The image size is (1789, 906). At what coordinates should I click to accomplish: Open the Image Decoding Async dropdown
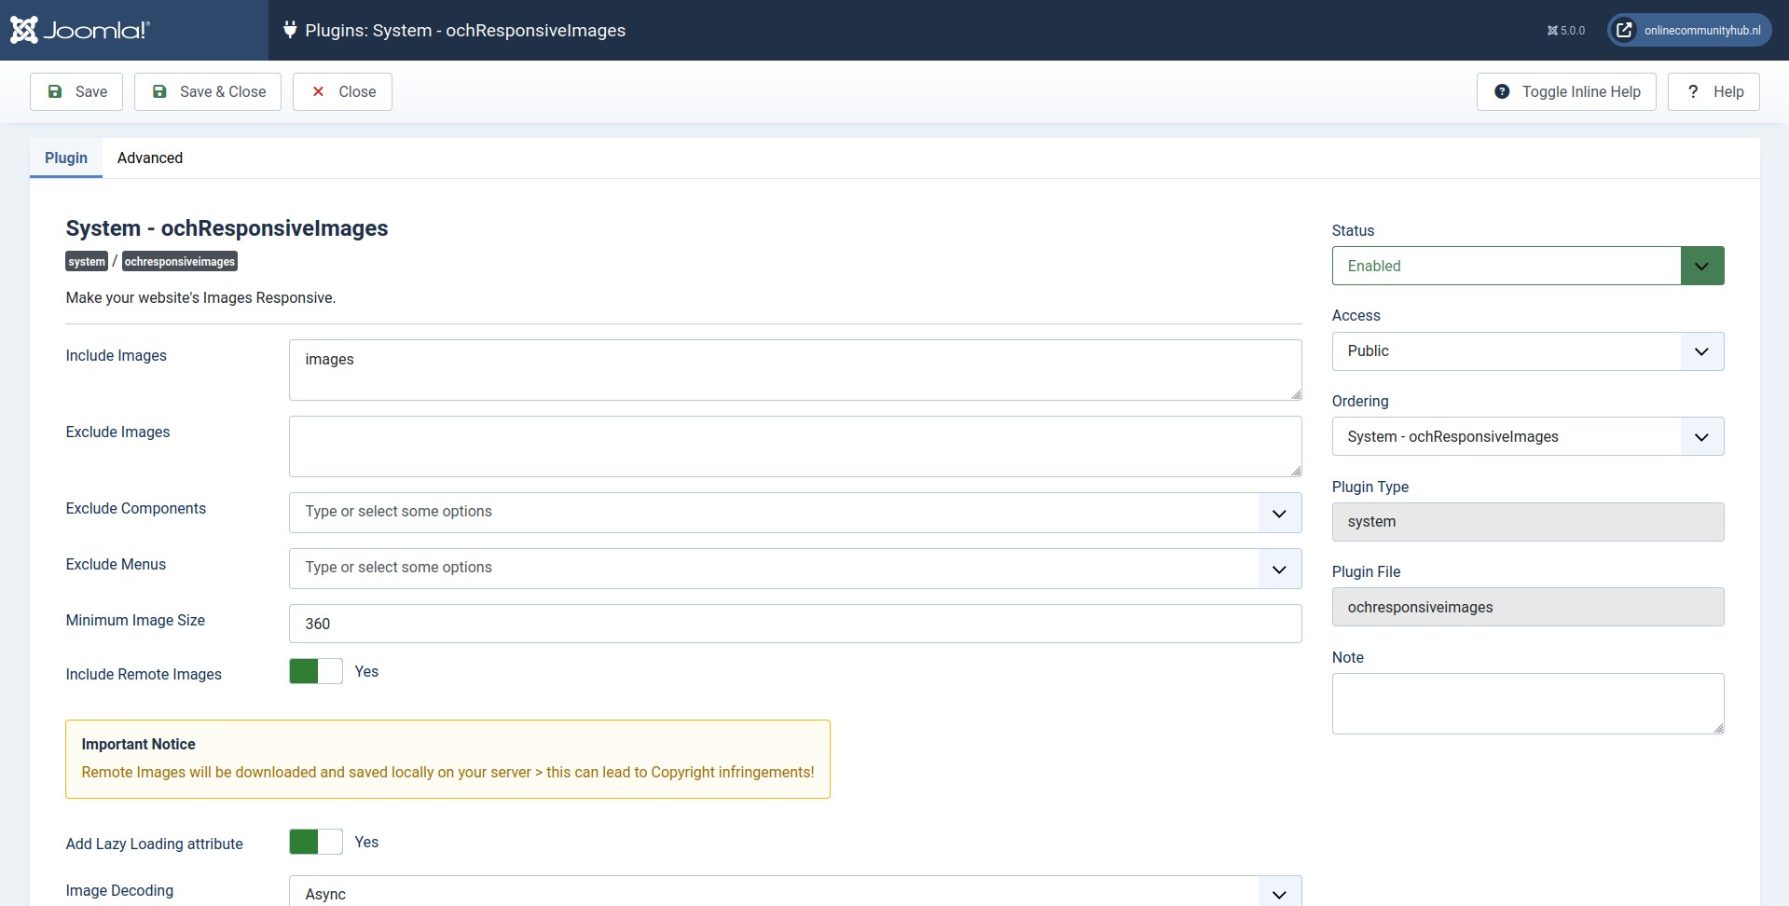795,893
